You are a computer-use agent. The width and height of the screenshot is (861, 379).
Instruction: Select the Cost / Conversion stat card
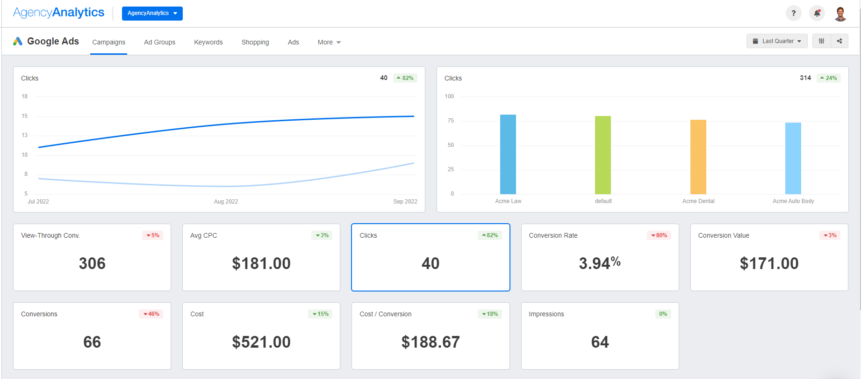(x=430, y=336)
